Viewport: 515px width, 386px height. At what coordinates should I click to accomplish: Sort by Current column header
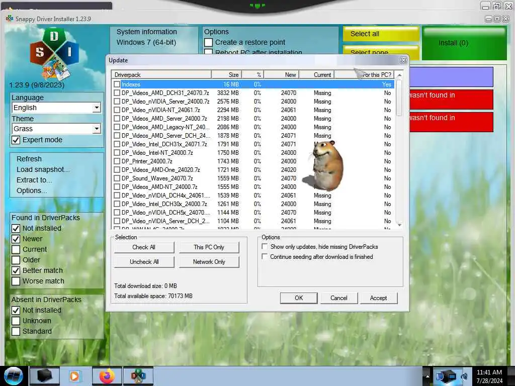[x=317, y=74]
